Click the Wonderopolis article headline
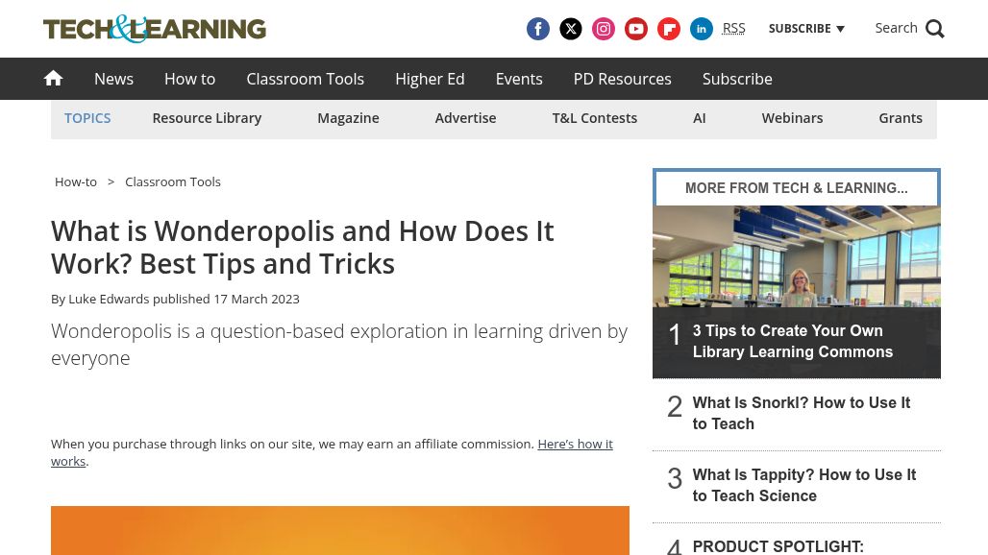 [303, 248]
